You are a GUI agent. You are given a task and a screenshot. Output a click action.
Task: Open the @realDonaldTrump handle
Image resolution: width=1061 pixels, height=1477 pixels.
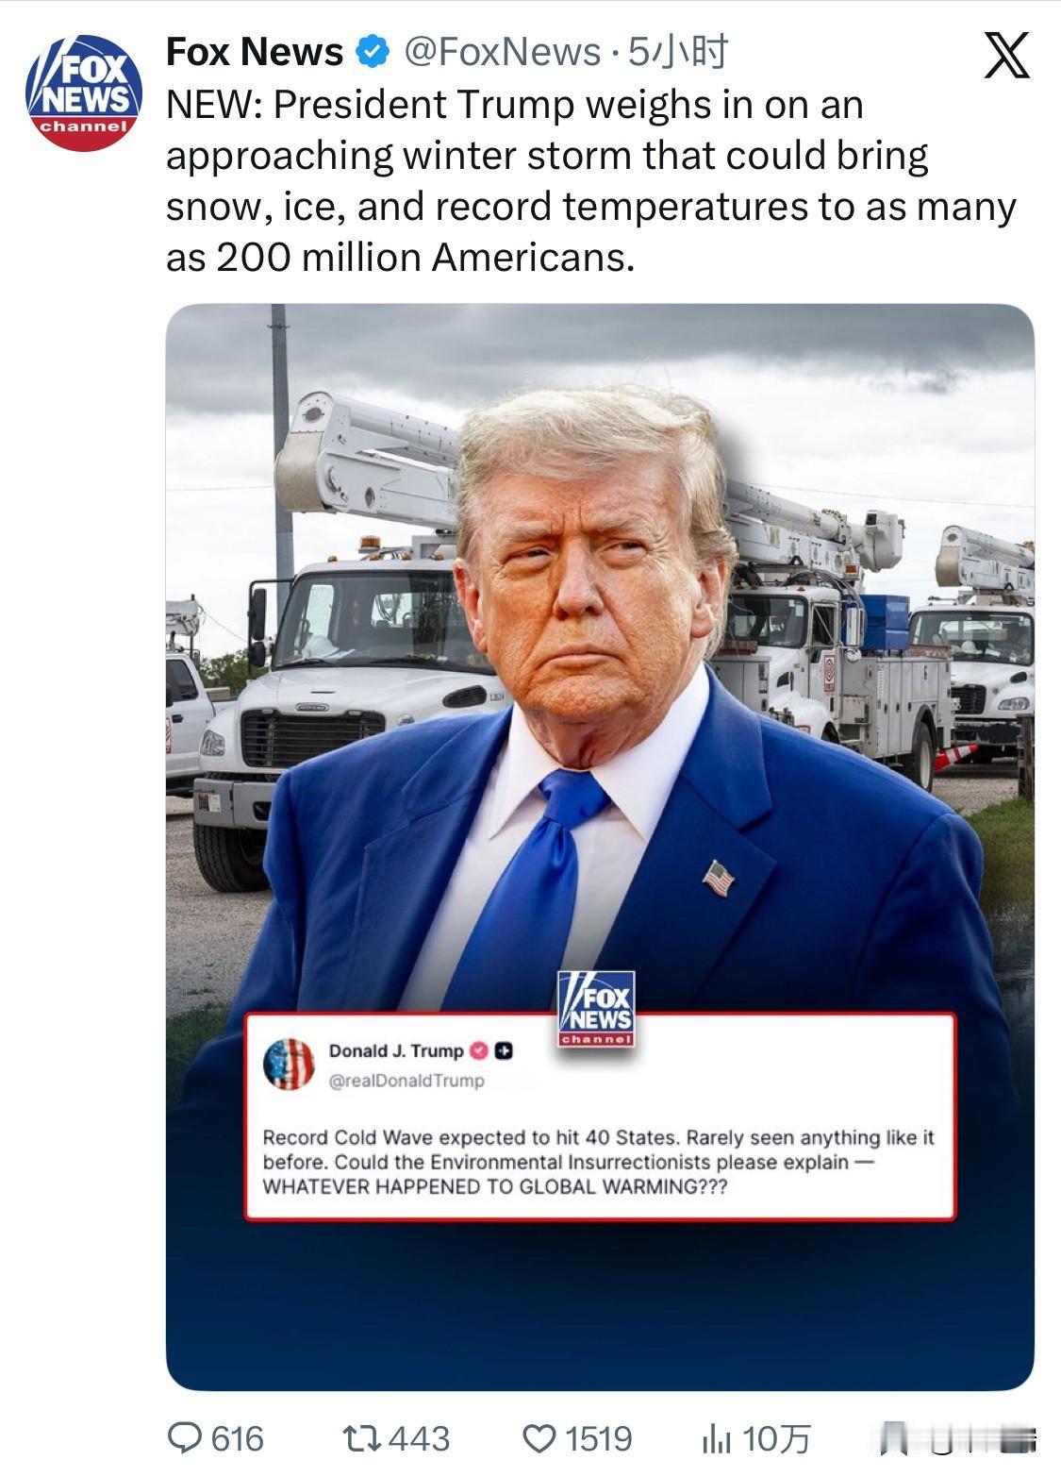point(406,1081)
